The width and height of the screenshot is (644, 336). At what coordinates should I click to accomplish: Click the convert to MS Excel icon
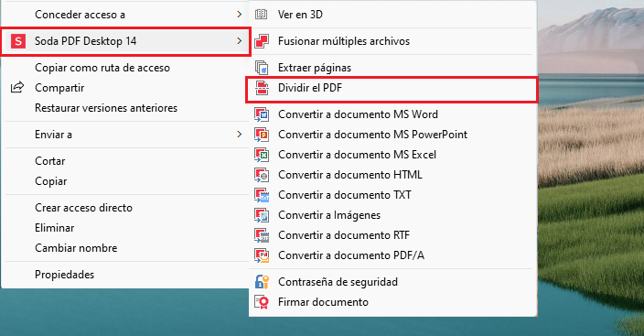[x=262, y=155]
